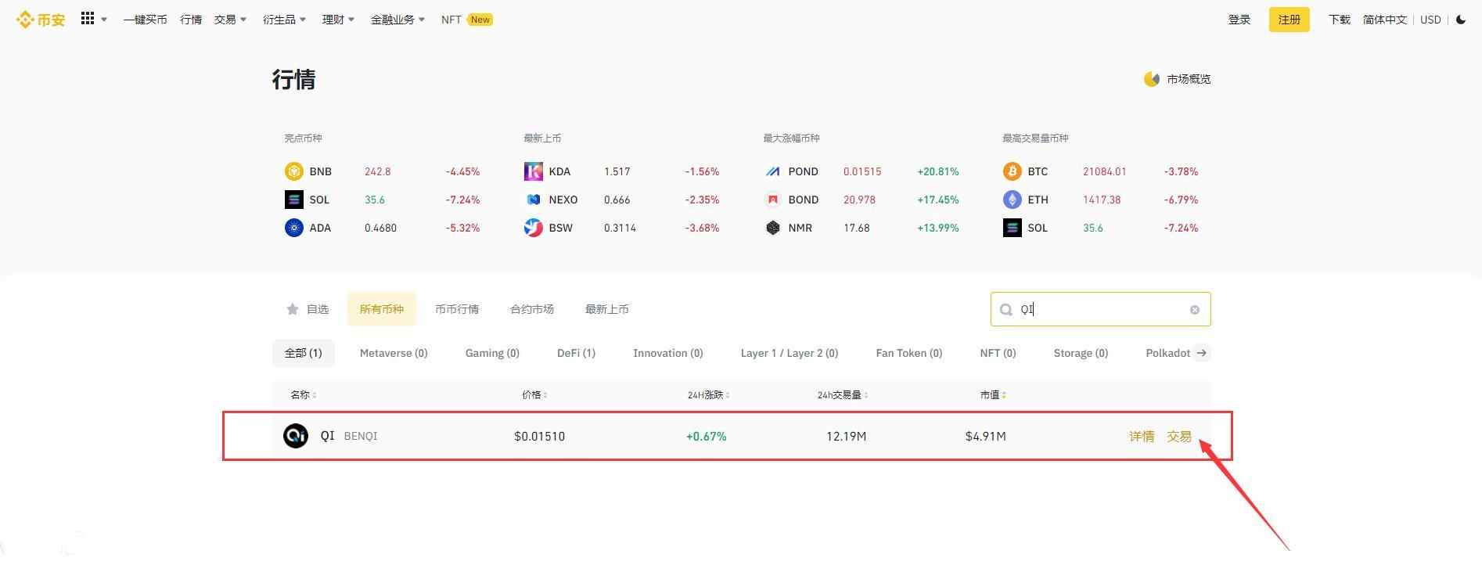Select NFT (0) category filter

pyautogui.click(x=998, y=353)
